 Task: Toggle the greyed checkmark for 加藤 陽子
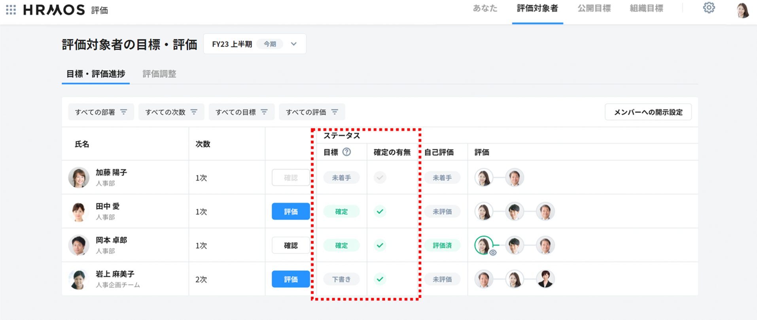[380, 177]
